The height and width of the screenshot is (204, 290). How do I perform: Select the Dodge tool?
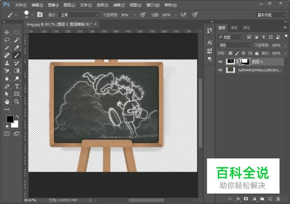coord(17,79)
